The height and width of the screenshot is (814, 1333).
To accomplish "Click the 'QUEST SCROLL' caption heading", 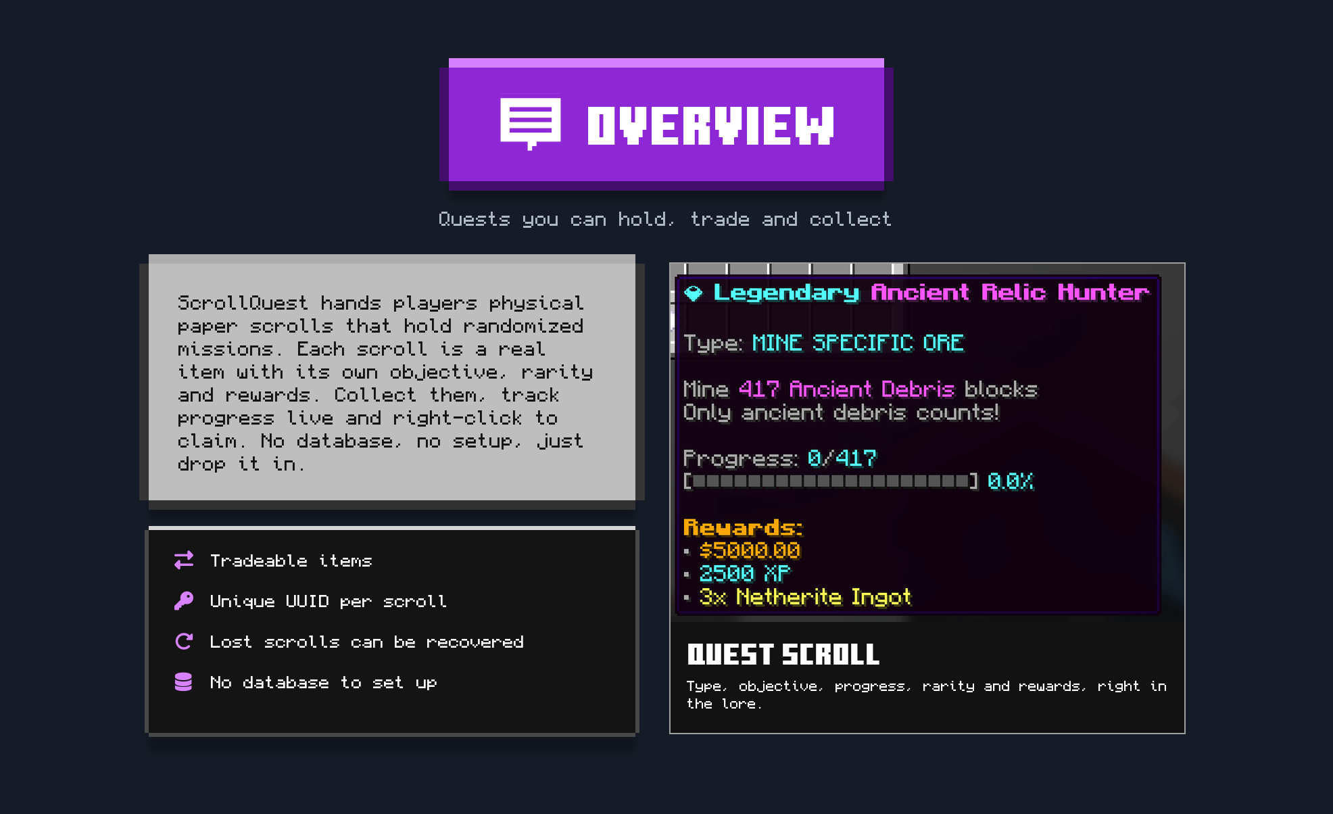I will point(783,654).
